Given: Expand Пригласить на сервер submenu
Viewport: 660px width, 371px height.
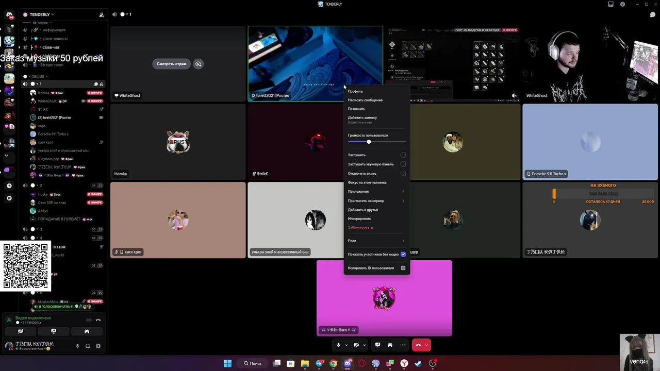Looking at the screenshot, I should coord(376,201).
